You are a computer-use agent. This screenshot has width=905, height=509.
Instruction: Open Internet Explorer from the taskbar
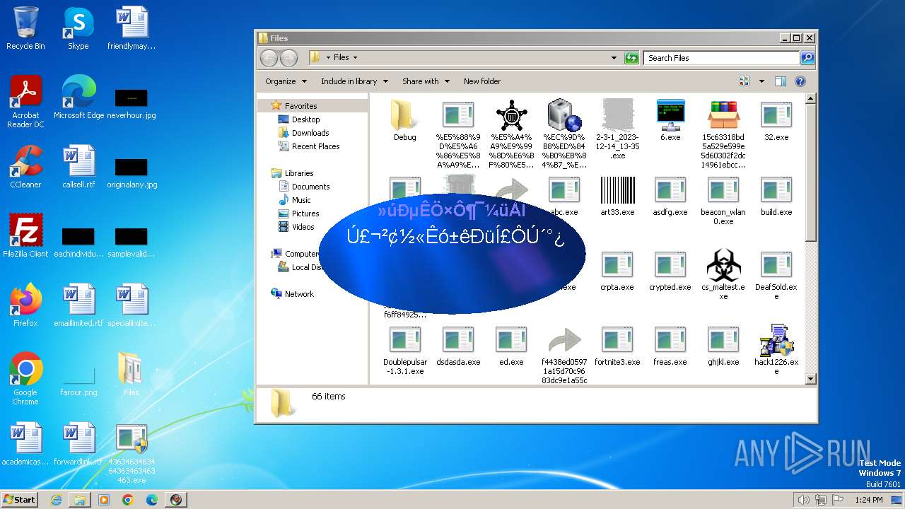(x=56, y=500)
